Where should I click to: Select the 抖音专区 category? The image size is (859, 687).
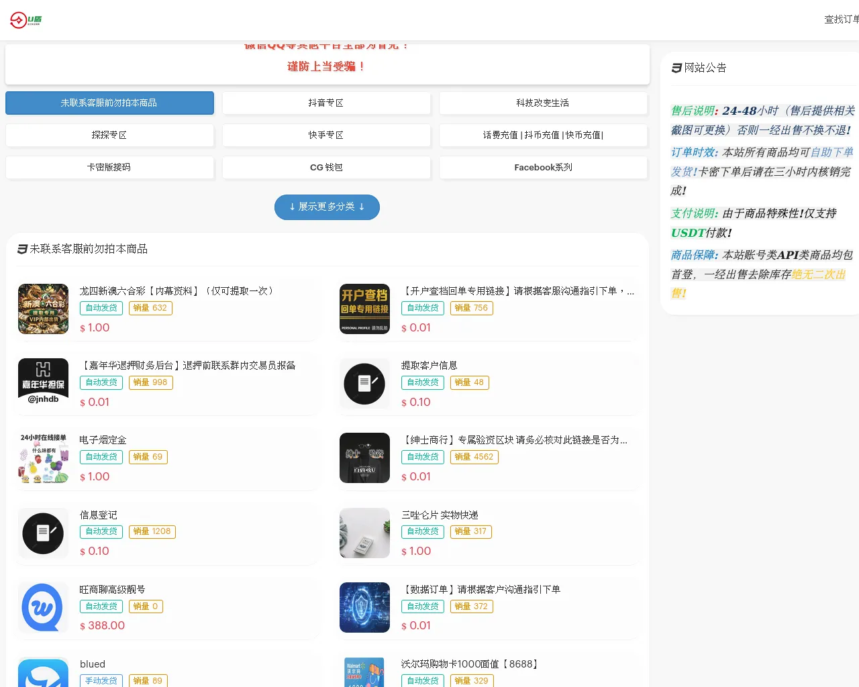point(326,103)
